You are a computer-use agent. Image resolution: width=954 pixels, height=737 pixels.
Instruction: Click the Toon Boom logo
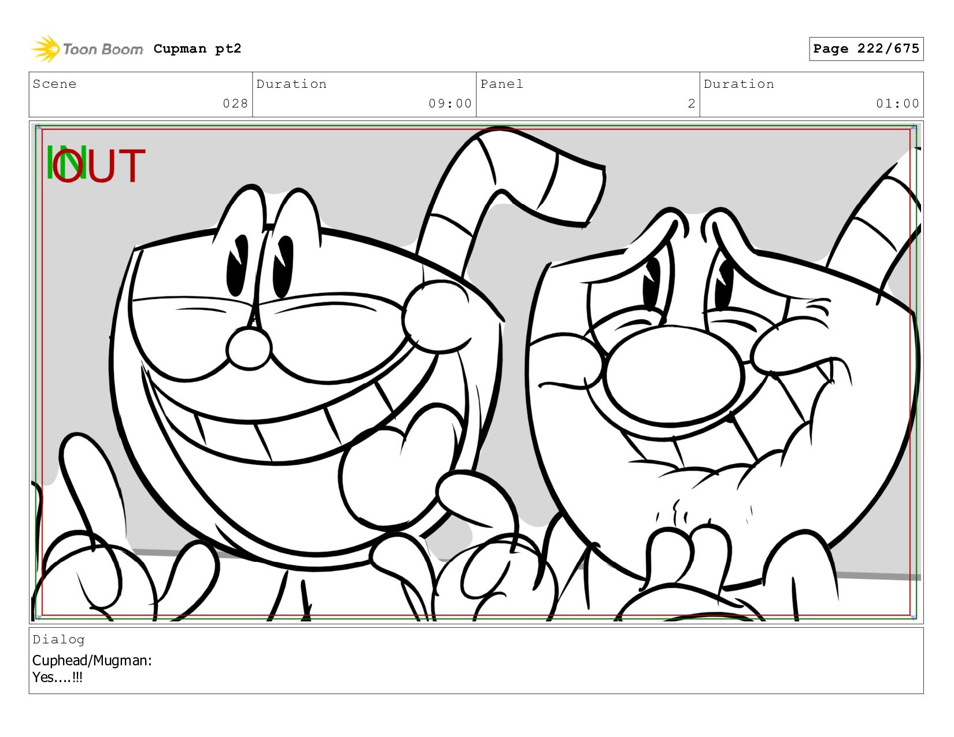(x=87, y=49)
